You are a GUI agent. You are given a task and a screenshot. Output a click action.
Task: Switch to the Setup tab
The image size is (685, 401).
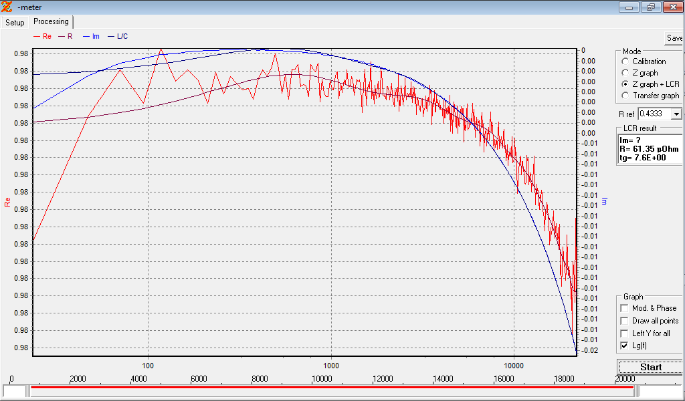[15, 22]
